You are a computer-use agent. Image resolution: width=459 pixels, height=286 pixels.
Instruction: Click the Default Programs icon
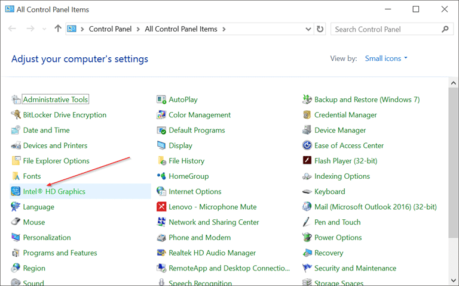(x=161, y=130)
